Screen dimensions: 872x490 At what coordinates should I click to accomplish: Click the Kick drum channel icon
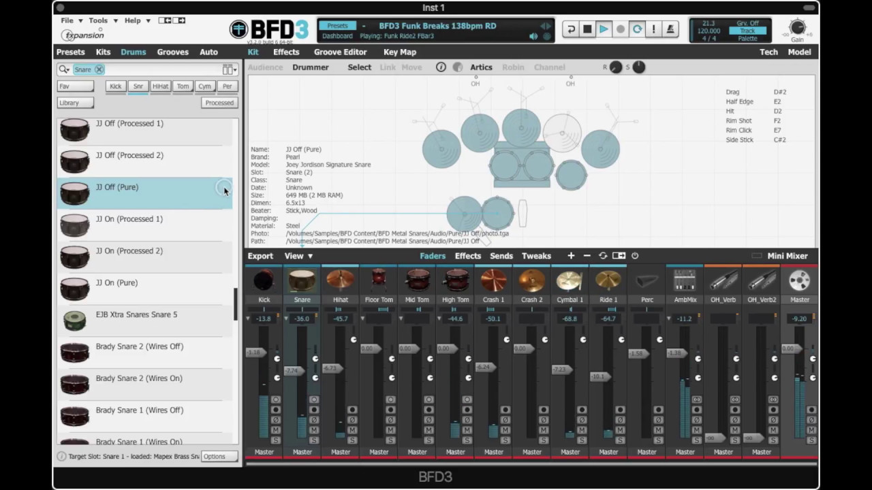click(264, 280)
